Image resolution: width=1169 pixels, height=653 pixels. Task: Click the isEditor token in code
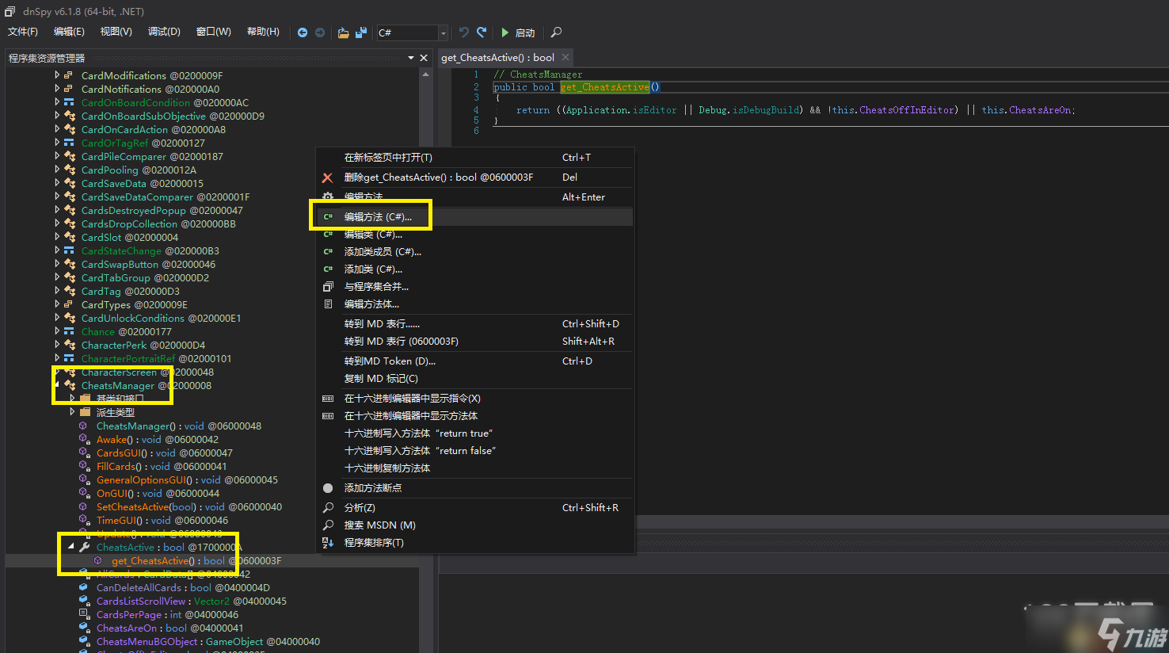[655, 110]
